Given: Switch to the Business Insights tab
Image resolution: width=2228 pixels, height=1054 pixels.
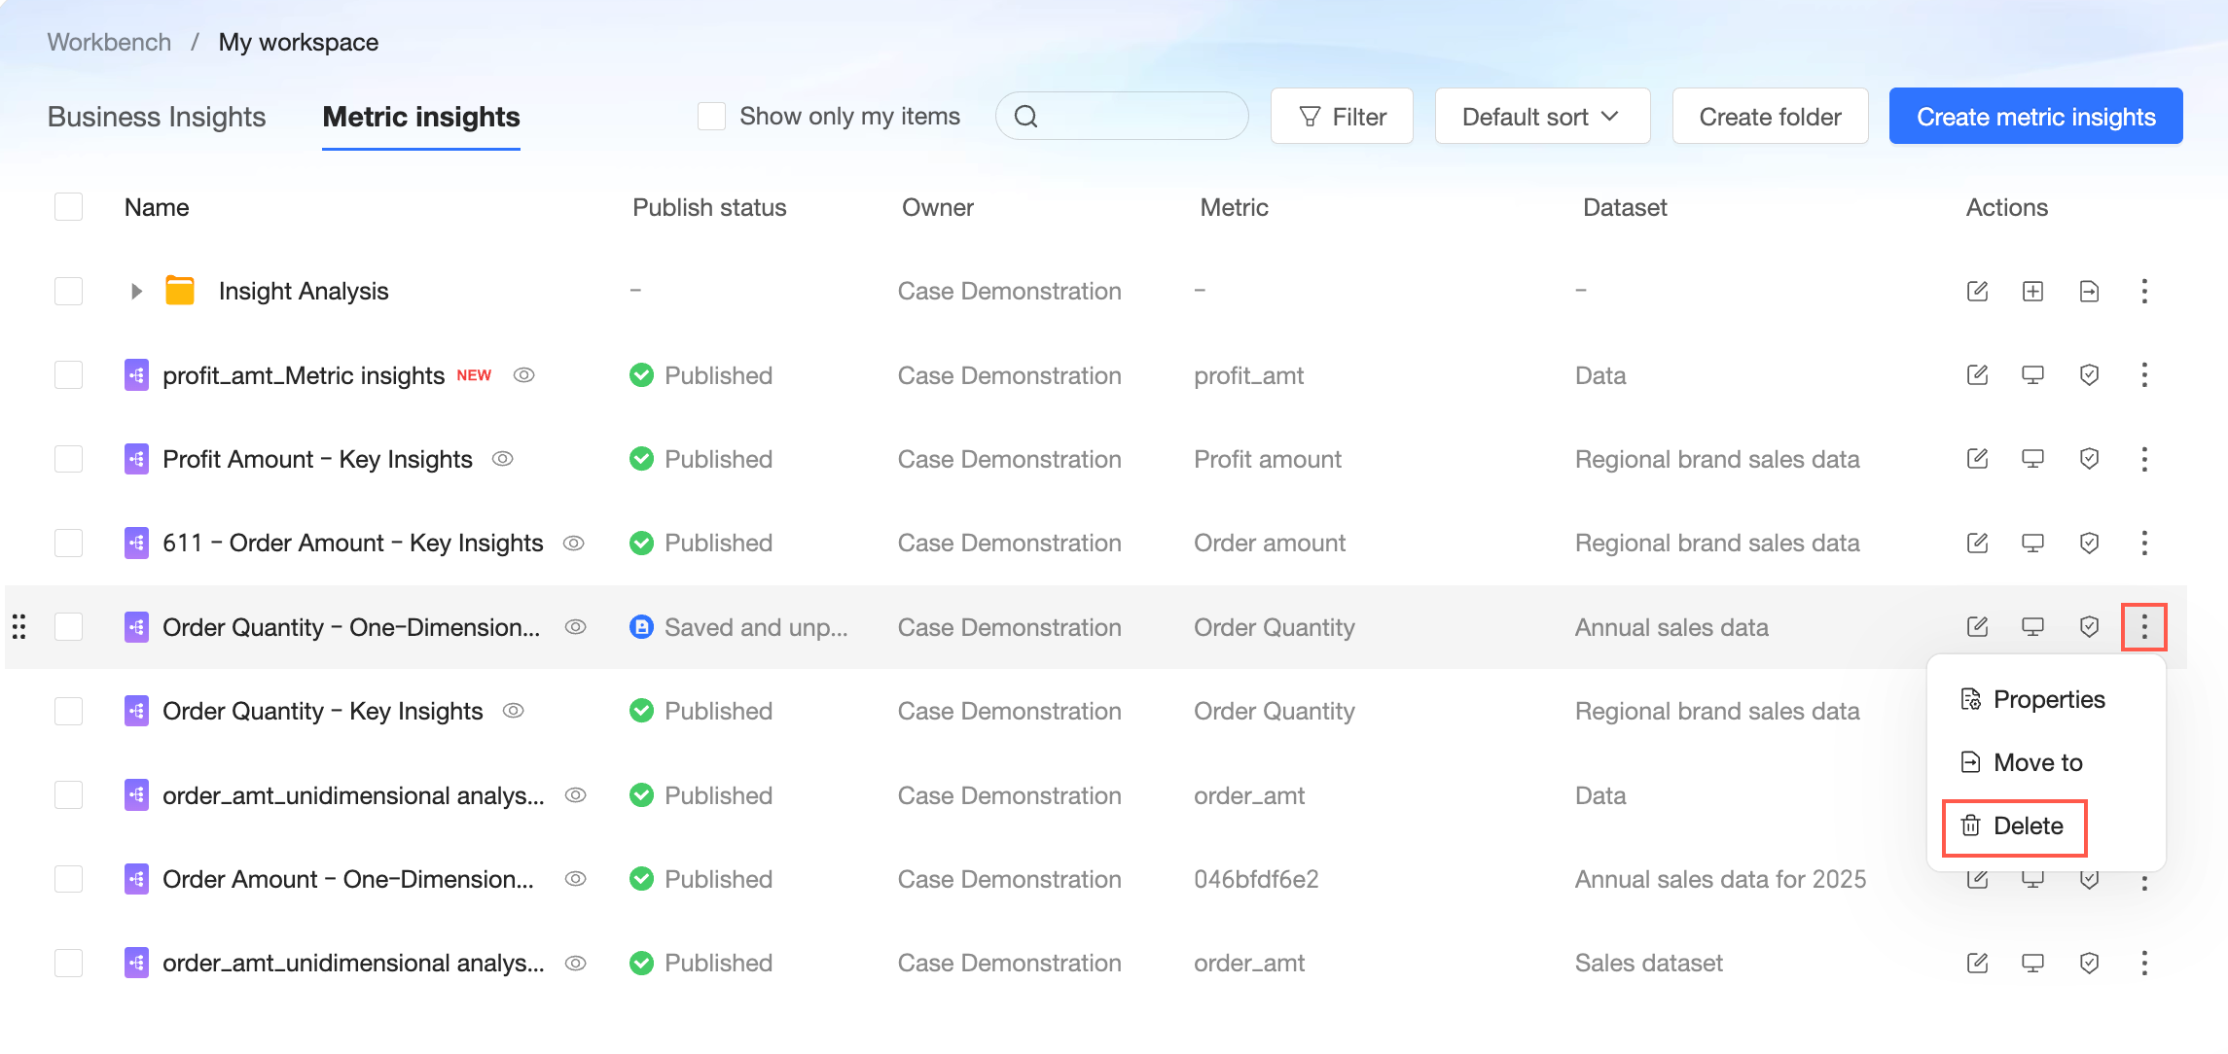Looking at the screenshot, I should tap(157, 117).
